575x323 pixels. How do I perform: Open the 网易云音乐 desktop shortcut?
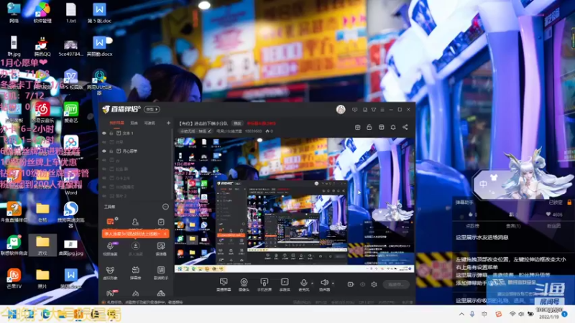42,113
